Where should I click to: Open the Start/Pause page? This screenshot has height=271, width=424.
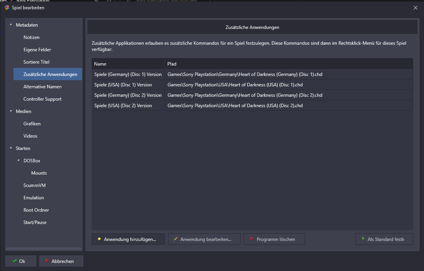coord(35,222)
